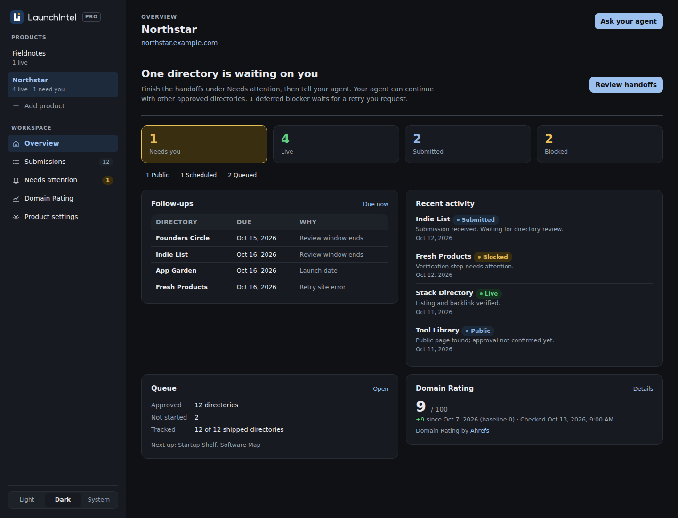Click the DUE column header

pyautogui.click(x=244, y=222)
